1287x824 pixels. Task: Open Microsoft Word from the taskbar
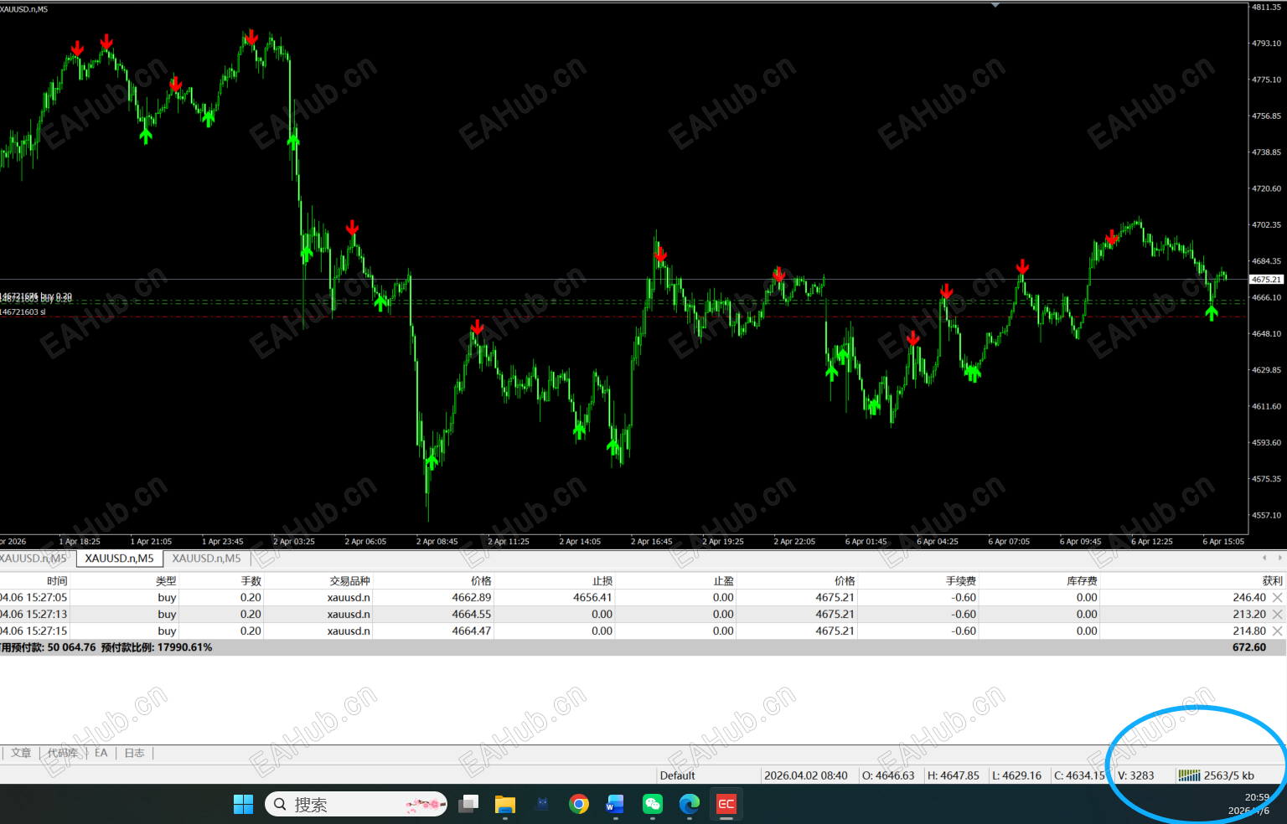point(615,804)
